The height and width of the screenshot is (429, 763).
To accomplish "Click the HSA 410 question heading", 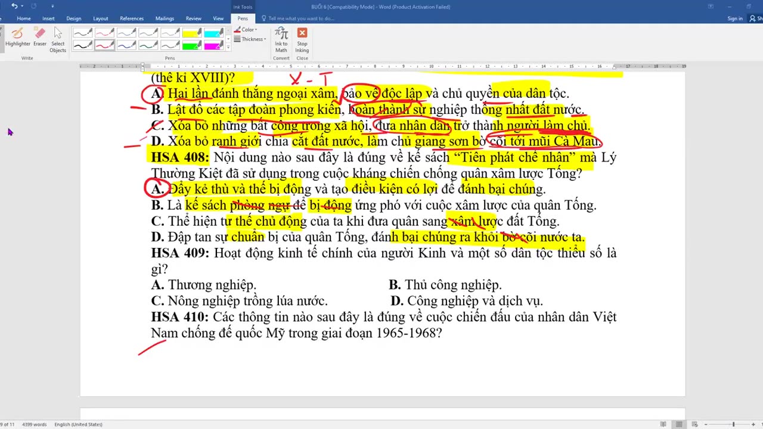I will pos(180,316).
